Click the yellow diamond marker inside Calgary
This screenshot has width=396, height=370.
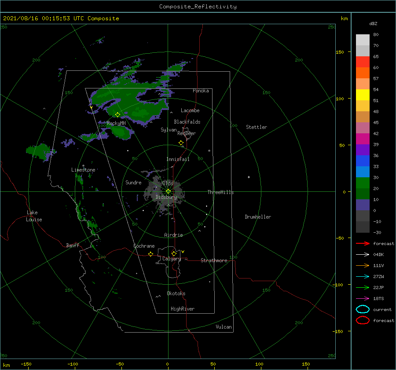[x=174, y=253]
